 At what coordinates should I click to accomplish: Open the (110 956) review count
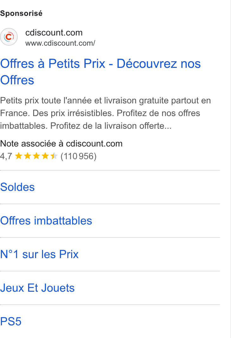tap(78, 156)
